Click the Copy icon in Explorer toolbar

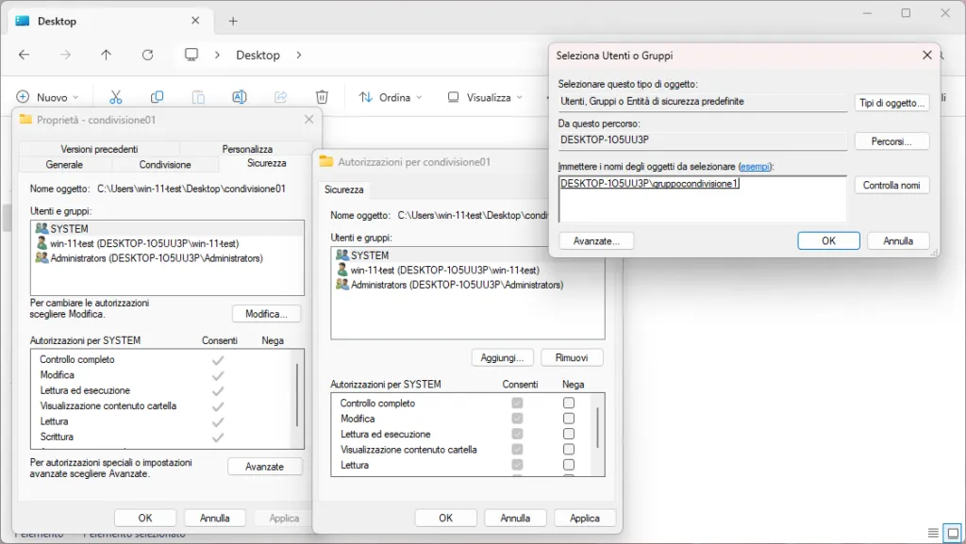pyautogui.click(x=157, y=96)
